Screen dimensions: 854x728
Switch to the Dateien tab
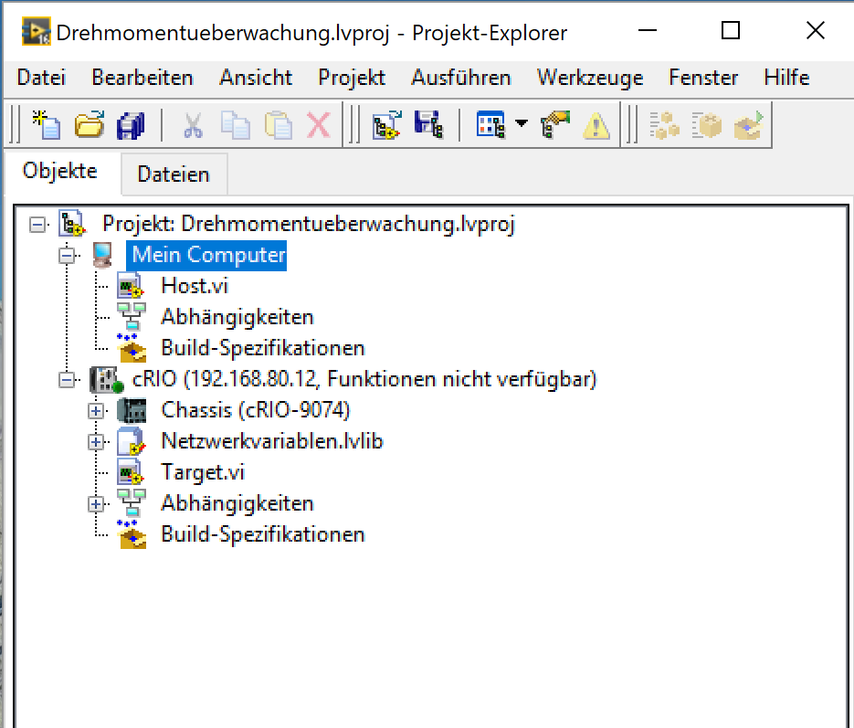click(174, 174)
